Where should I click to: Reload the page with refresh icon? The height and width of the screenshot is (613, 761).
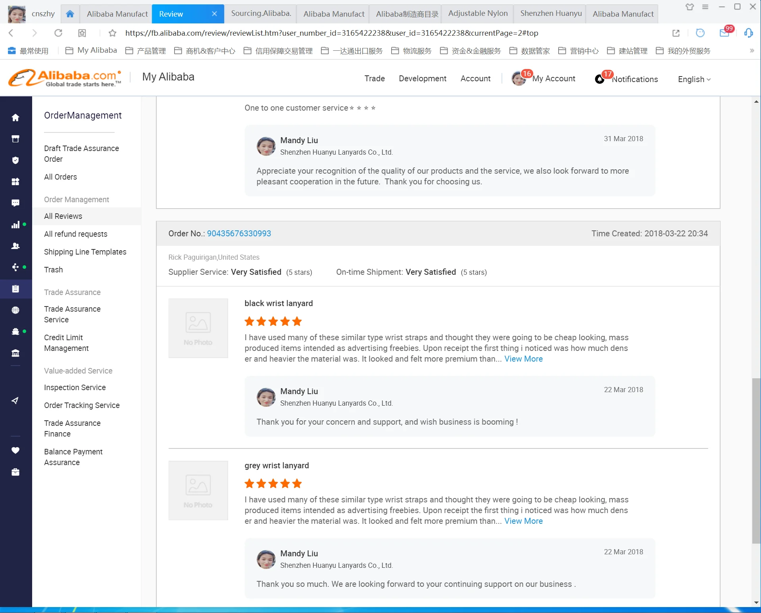pyautogui.click(x=58, y=33)
